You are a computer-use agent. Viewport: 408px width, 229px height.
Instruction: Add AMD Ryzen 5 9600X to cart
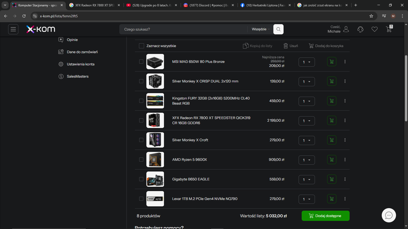pyautogui.click(x=332, y=160)
